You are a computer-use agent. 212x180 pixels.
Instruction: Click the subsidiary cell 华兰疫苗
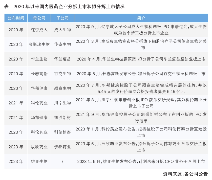click(x=62, y=59)
